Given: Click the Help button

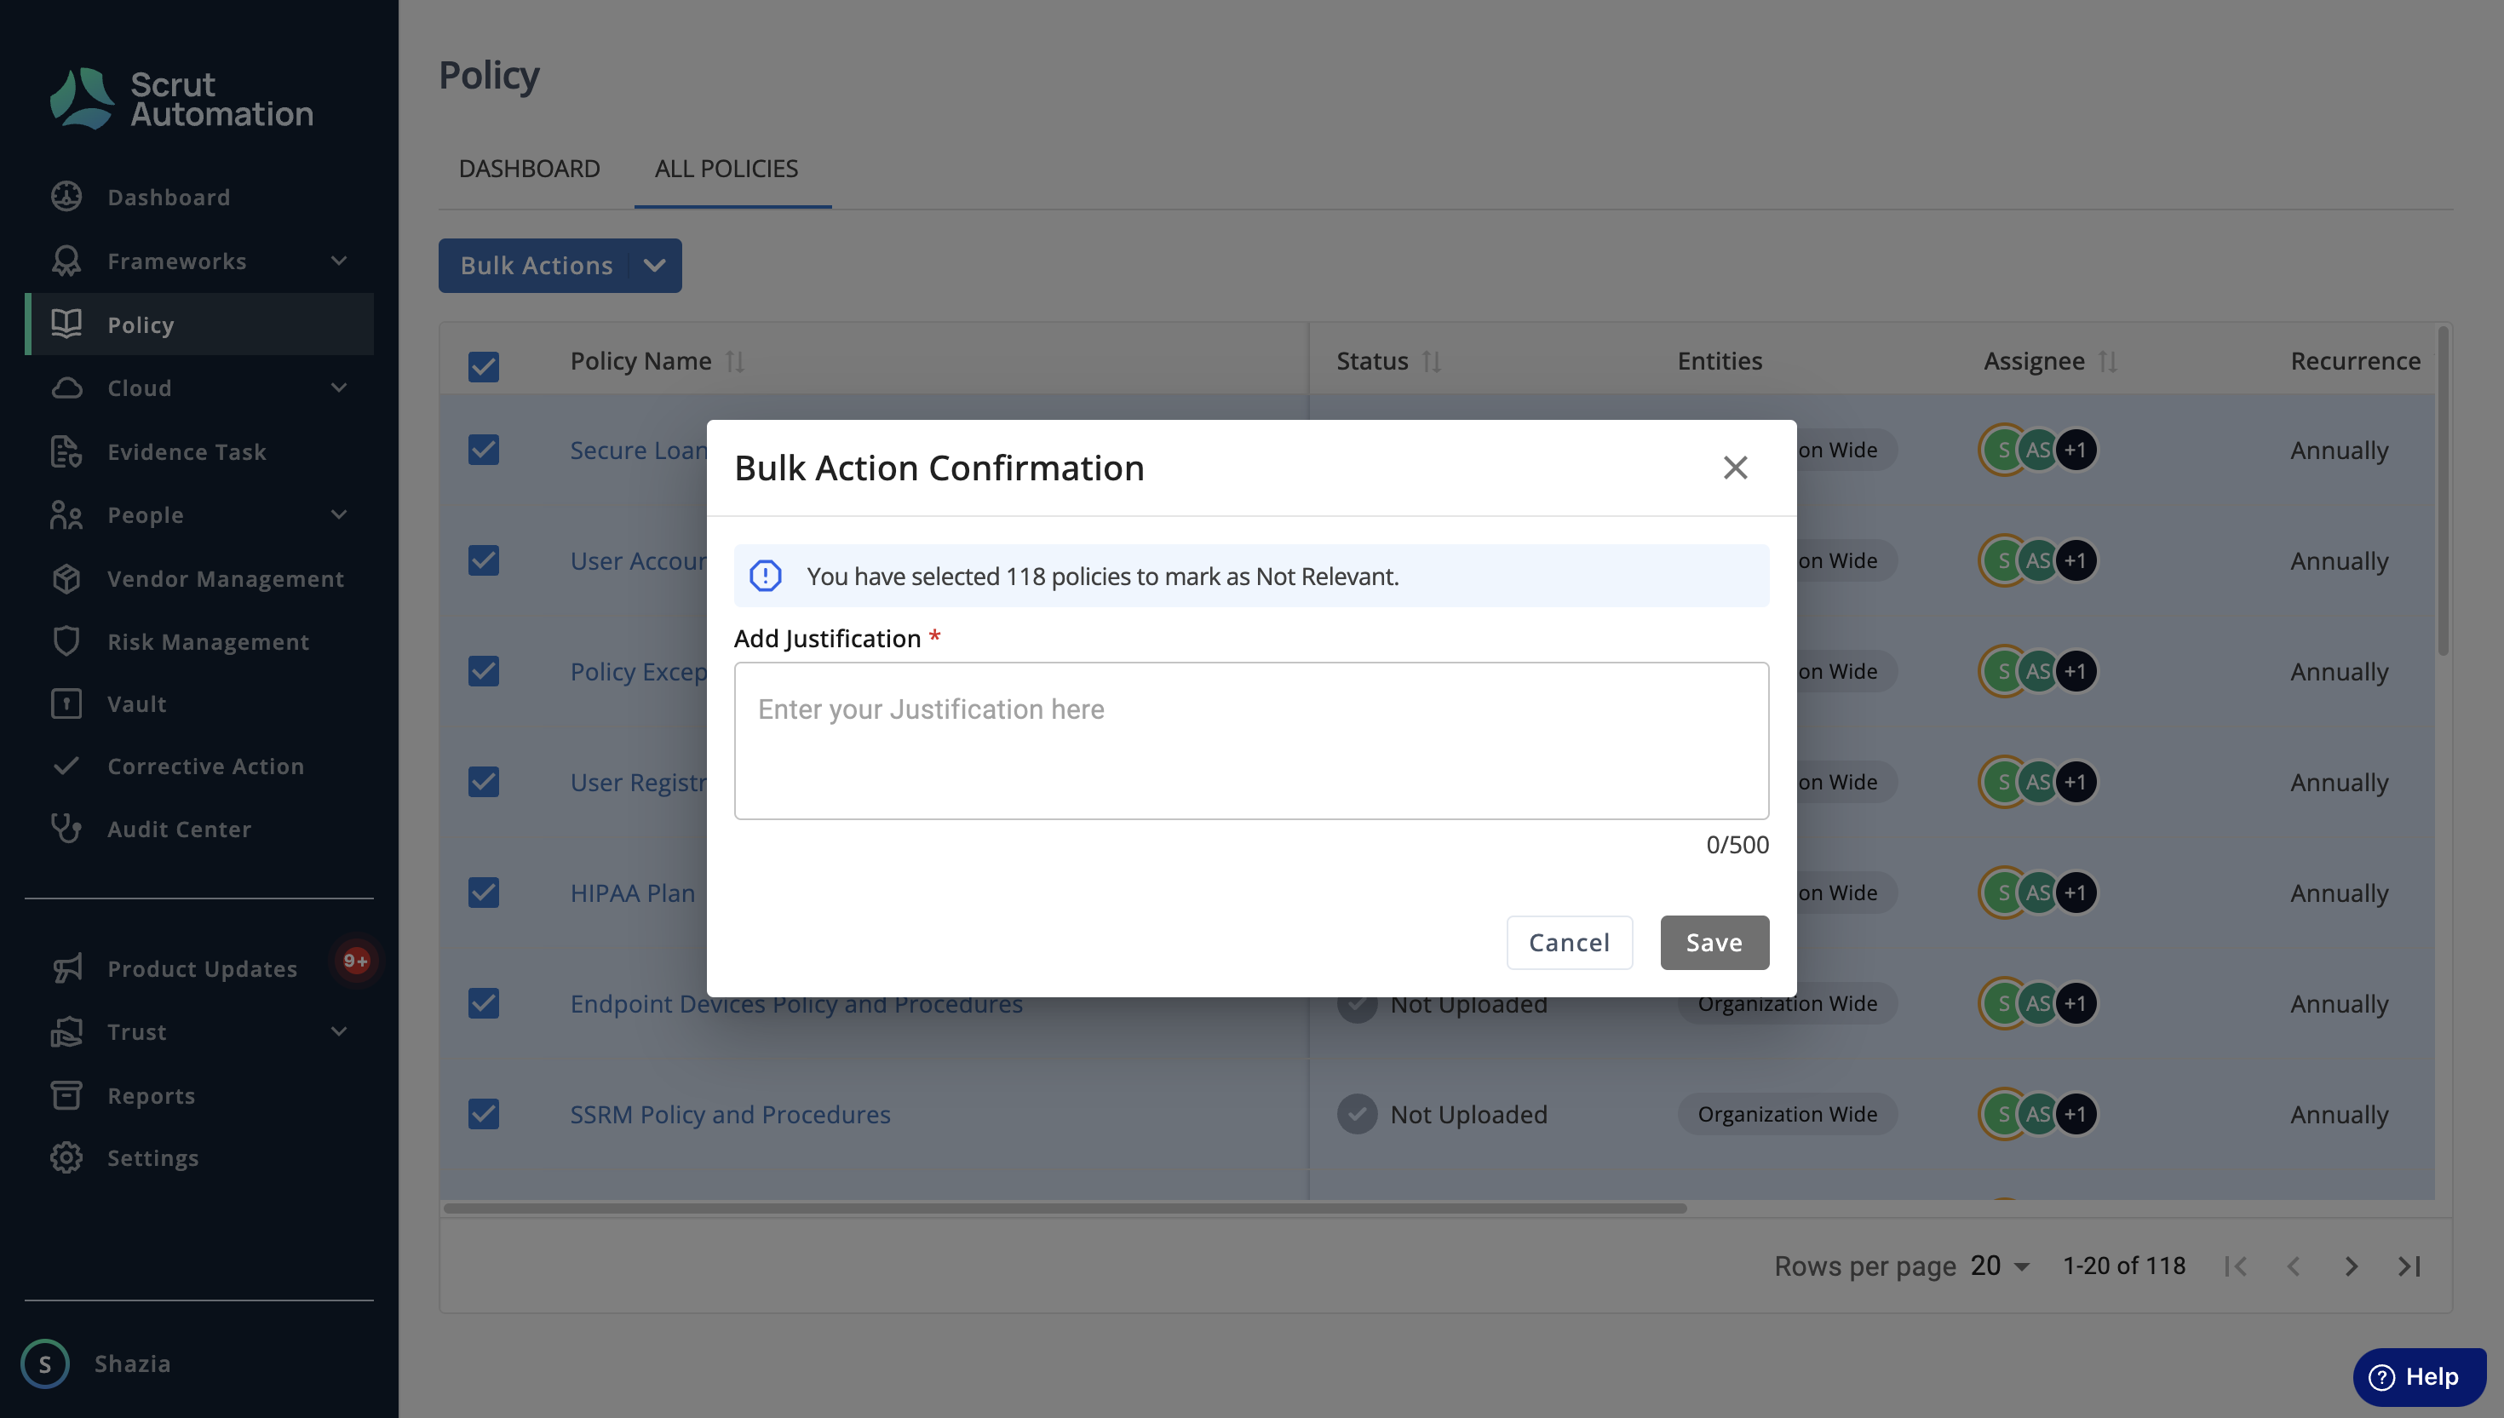Looking at the screenshot, I should 2420,1376.
